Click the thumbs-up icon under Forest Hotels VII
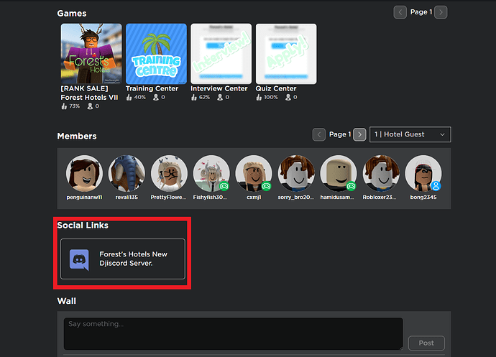The image size is (496, 357). (64, 106)
